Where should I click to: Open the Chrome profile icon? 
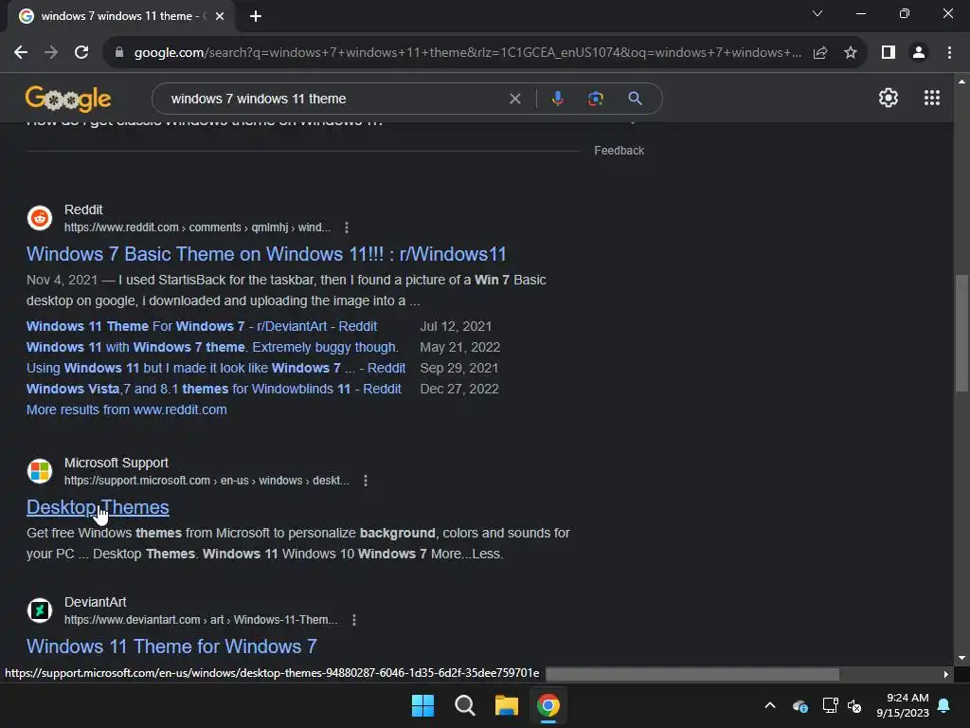919,53
